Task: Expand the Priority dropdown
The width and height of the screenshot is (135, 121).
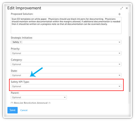Action: (66, 53)
